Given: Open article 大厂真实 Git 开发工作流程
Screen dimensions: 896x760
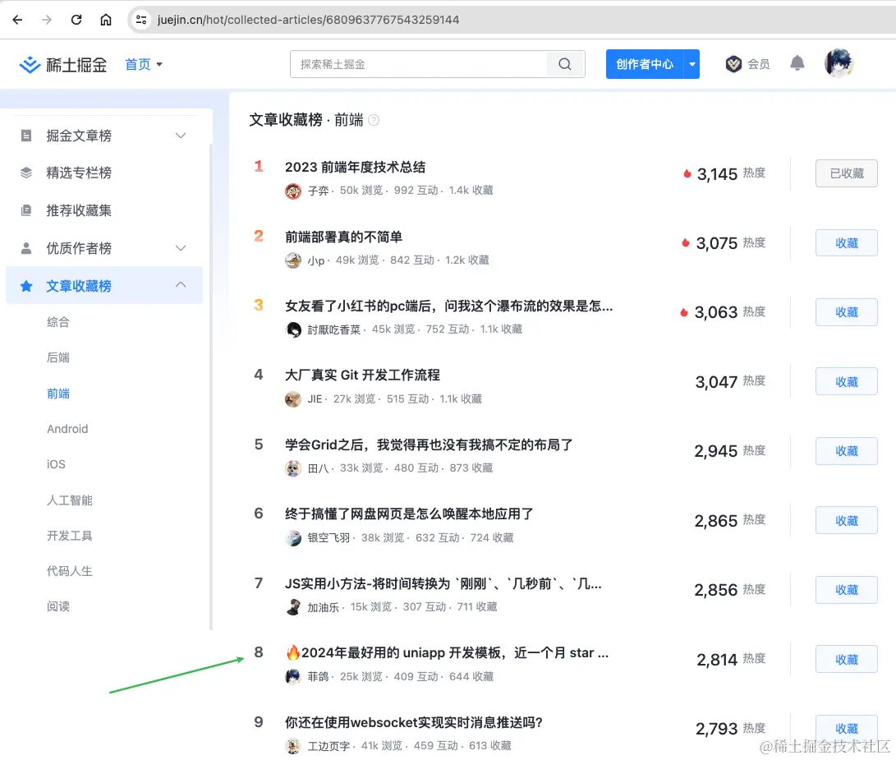Looking at the screenshot, I should (x=362, y=375).
